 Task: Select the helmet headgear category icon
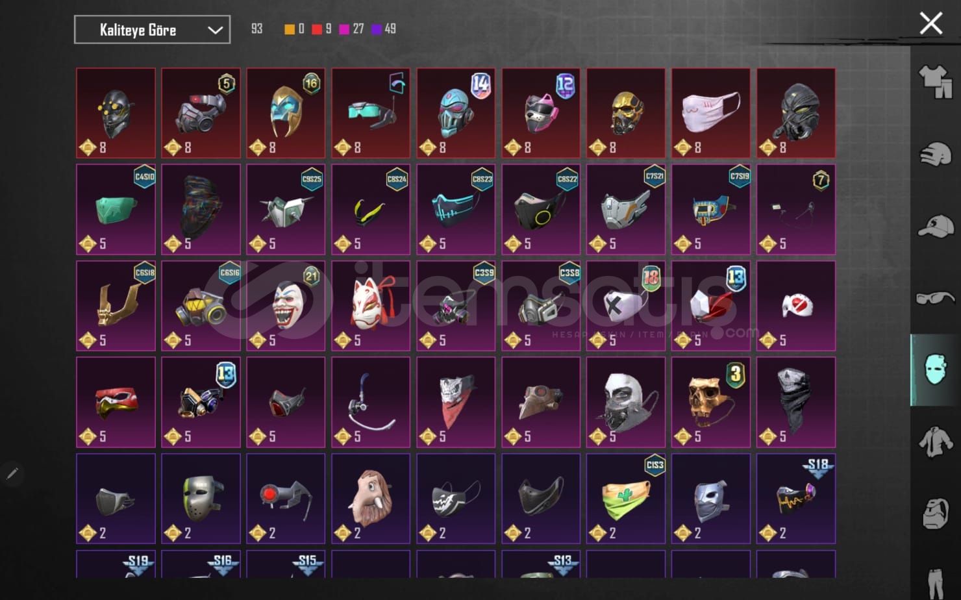click(935, 155)
